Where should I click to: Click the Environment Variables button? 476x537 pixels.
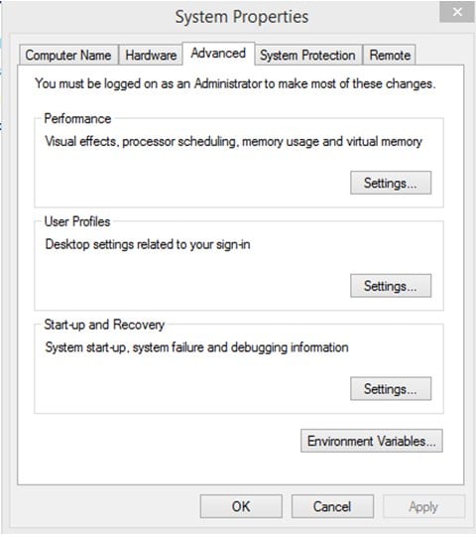[x=372, y=441]
